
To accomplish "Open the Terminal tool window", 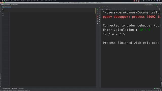I will [x=14, y=88].
